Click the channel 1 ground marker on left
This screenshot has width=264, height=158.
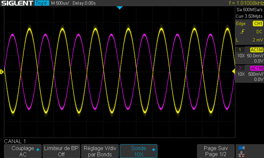click(2, 71)
